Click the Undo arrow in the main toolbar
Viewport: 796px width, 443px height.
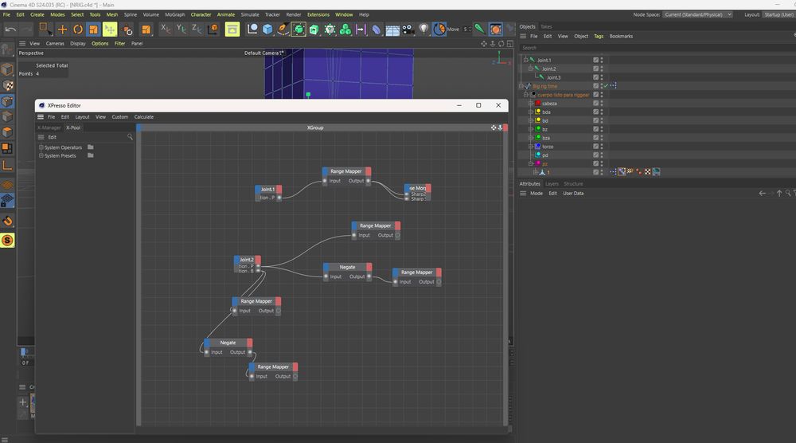pos(10,29)
